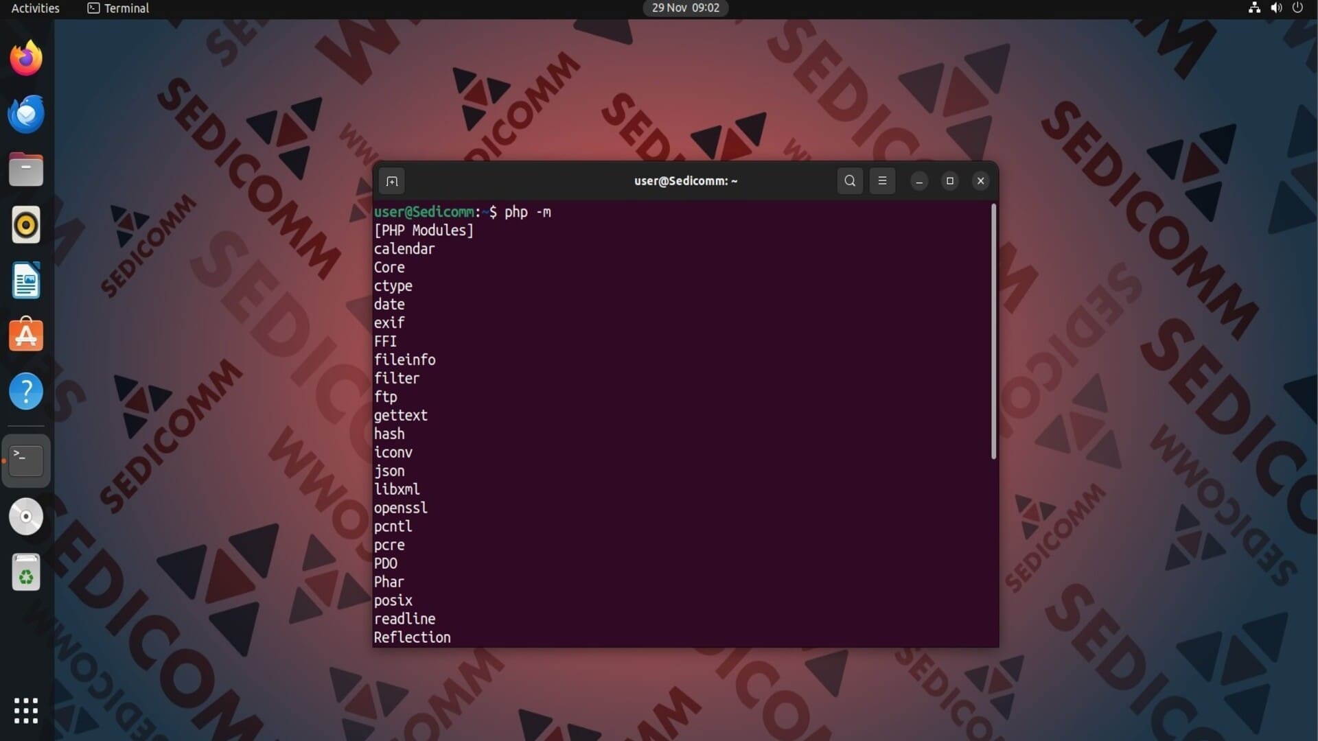Click the 'libxml' module line
Image resolution: width=1318 pixels, height=741 pixels.
click(x=397, y=490)
